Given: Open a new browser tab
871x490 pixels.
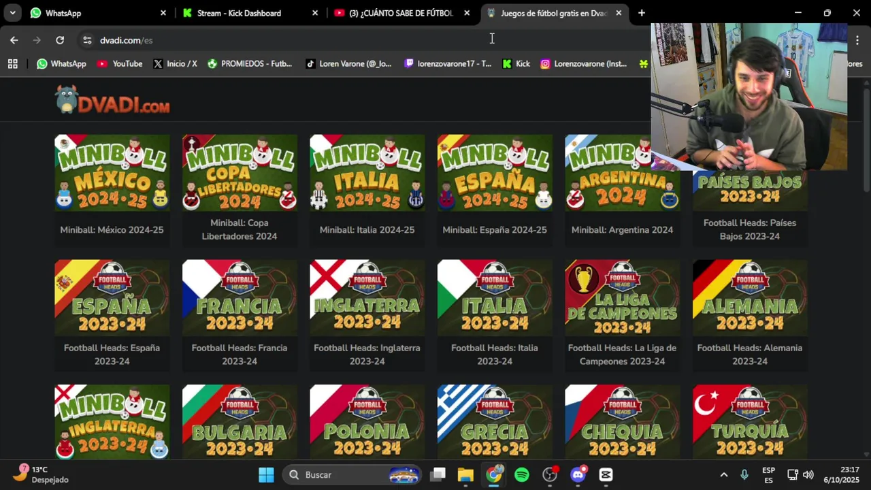Looking at the screenshot, I should 642,13.
